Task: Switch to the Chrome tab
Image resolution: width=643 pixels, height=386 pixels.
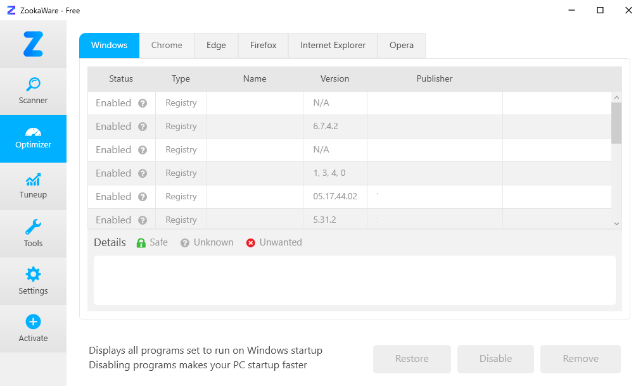Action: 167,46
